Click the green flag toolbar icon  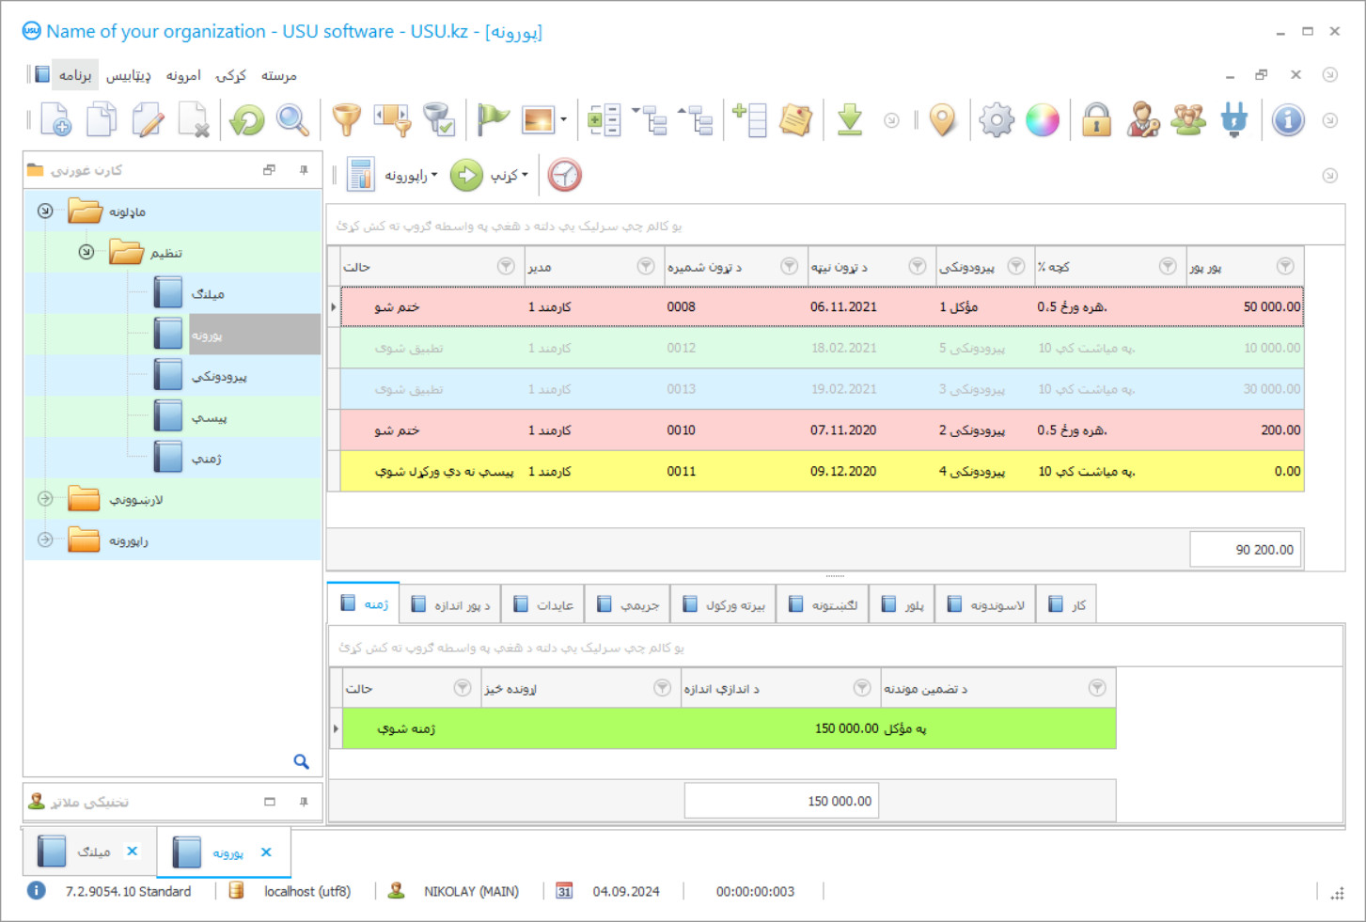[492, 120]
